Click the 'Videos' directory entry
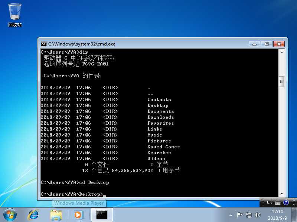 click(x=156, y=159)
